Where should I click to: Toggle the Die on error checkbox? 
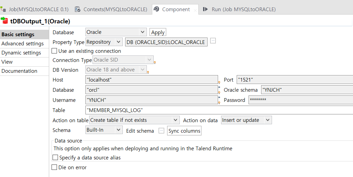pos(54,167)
